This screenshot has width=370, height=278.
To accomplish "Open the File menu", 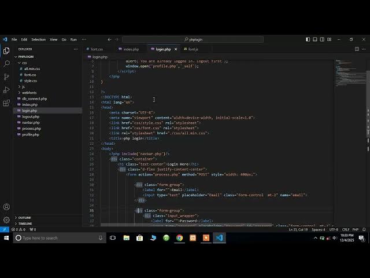I will point(14,39).
